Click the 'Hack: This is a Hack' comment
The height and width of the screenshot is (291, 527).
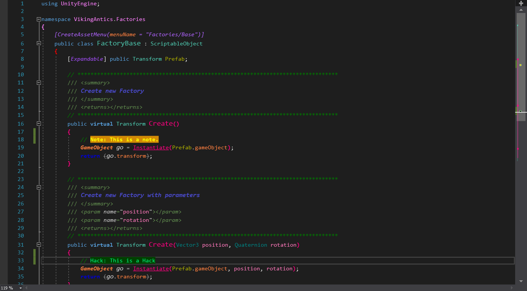(x=123, y=261)
